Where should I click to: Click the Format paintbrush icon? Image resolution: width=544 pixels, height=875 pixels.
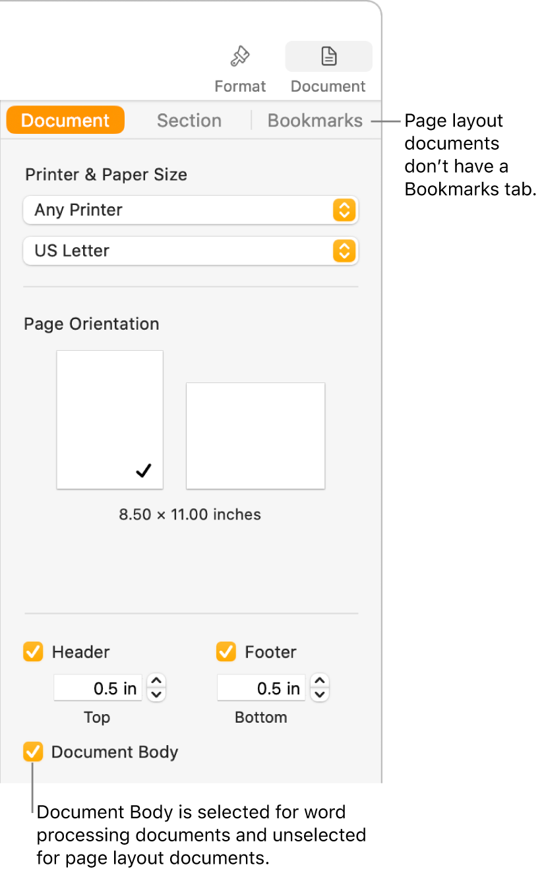[239, 57]
